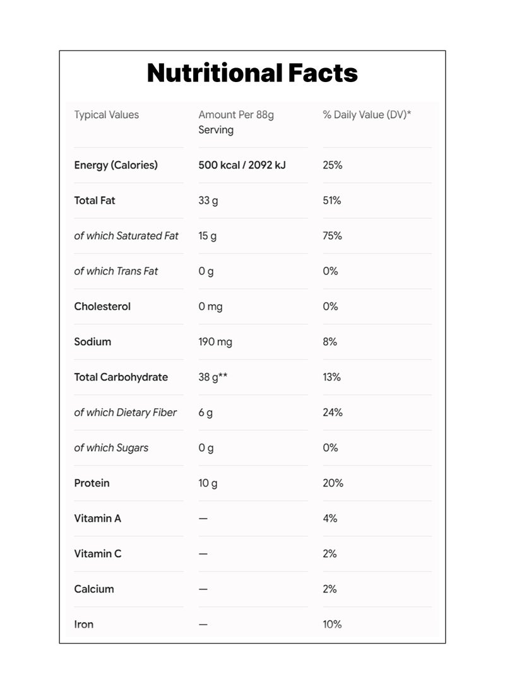505x694 pixels.
Task: Click the % Daily Value (DV)* header
Action: click(x=367, y=115)
